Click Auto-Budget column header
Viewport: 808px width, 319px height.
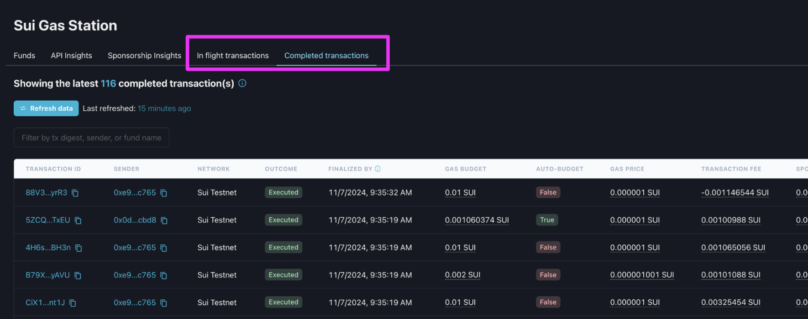click(560, 169)
